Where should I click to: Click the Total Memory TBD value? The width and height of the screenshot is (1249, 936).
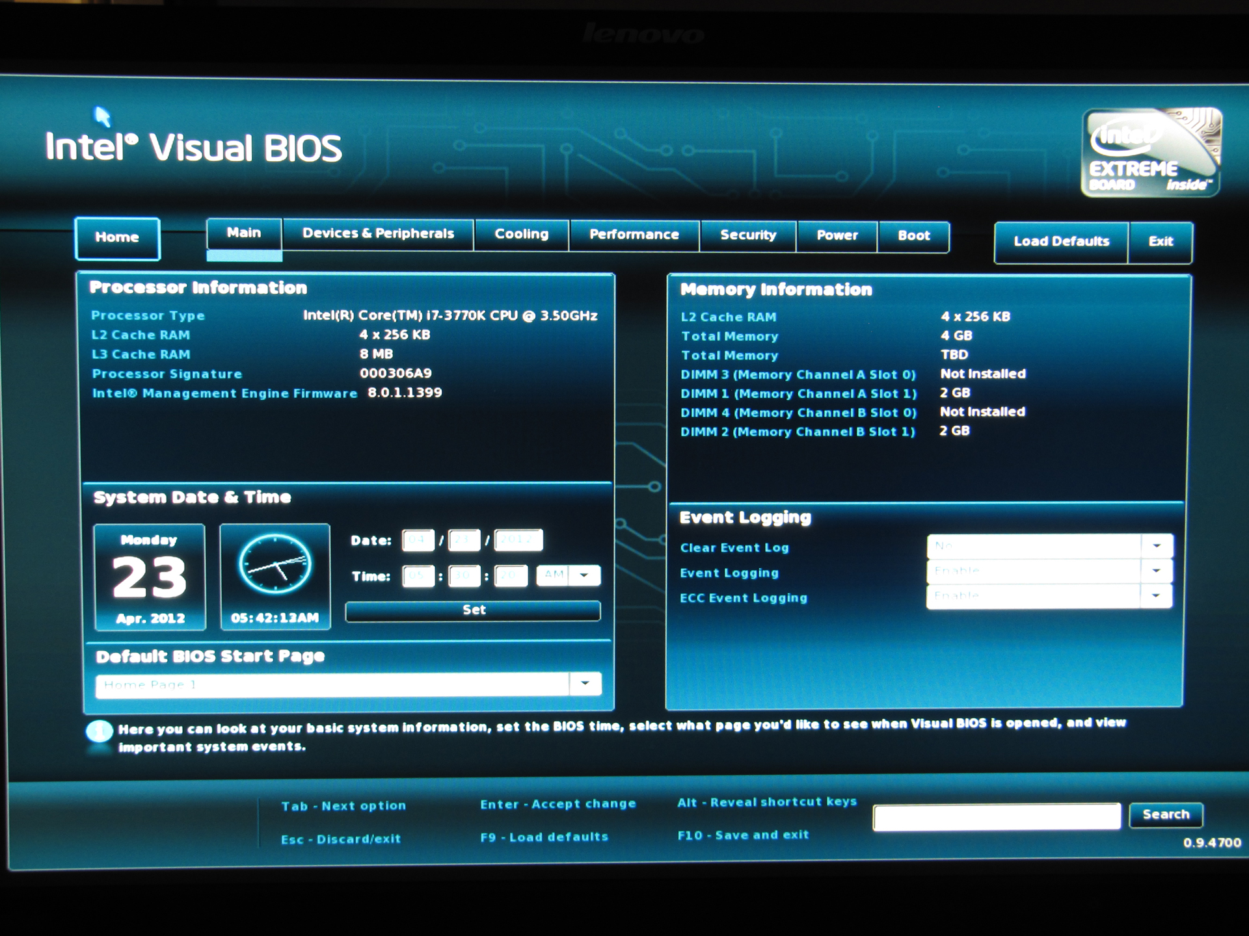click(x=954, y=354)
